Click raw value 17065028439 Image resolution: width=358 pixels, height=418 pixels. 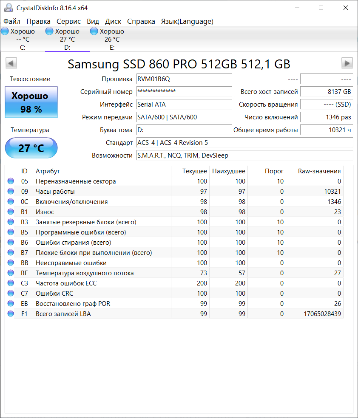coord(322,314)
